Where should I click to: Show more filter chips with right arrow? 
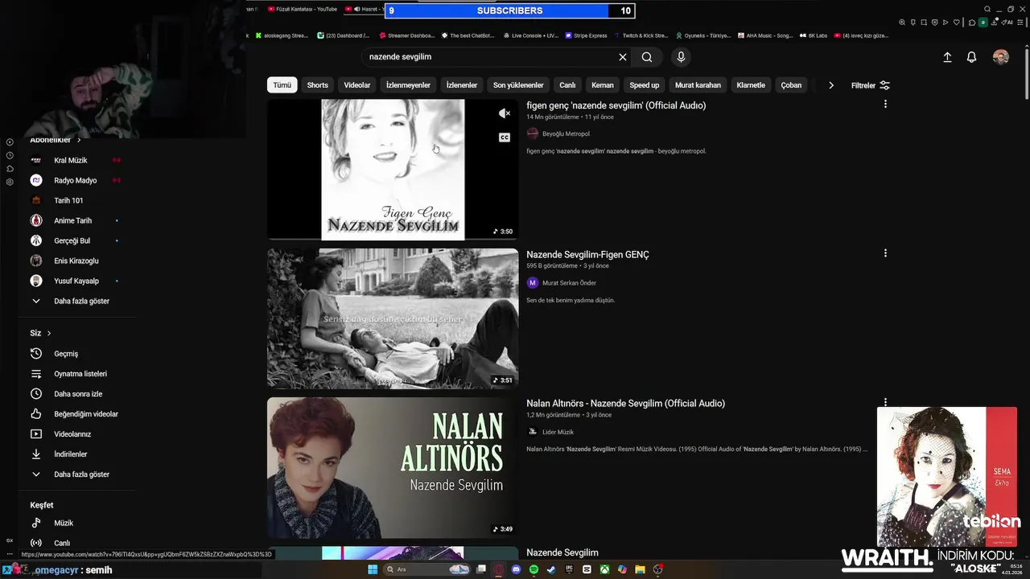point(831,85)
